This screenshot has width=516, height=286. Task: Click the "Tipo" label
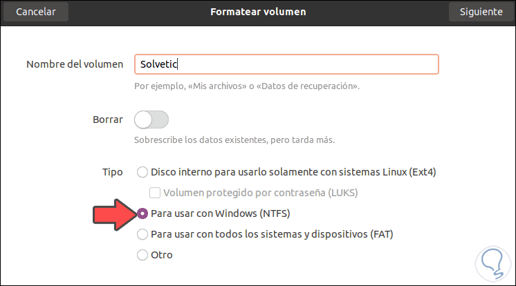(111, 171)
